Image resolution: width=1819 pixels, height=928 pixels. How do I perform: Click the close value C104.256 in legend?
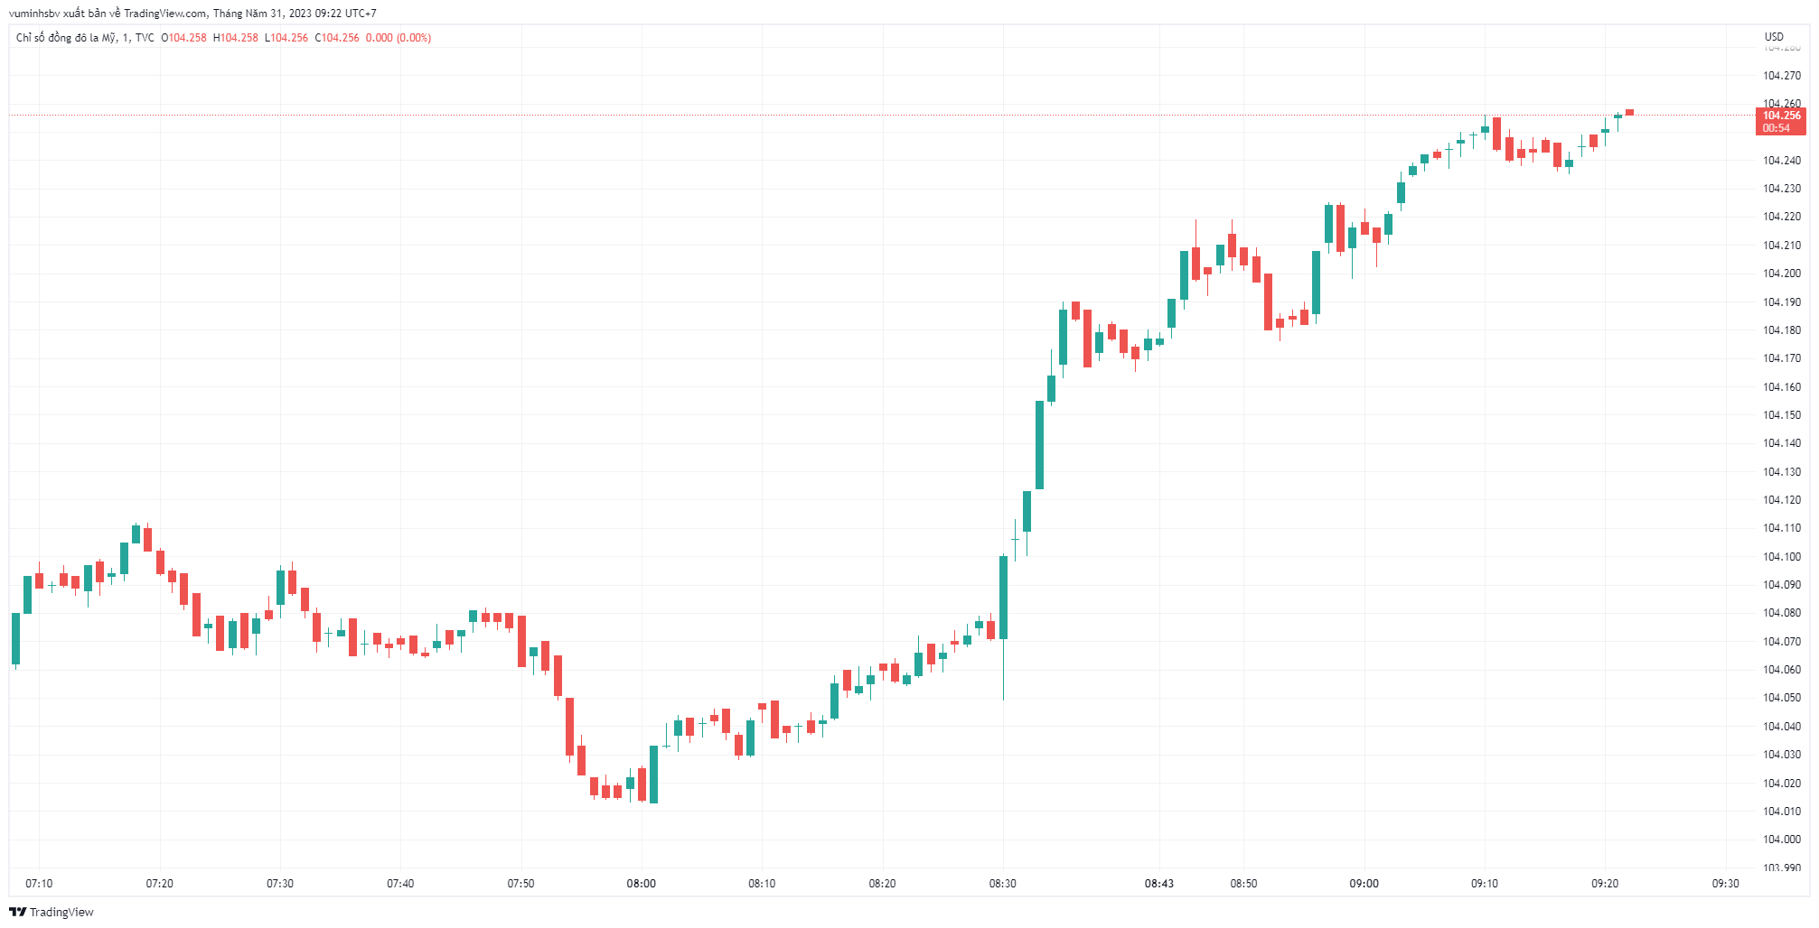(x=337, y=38)
